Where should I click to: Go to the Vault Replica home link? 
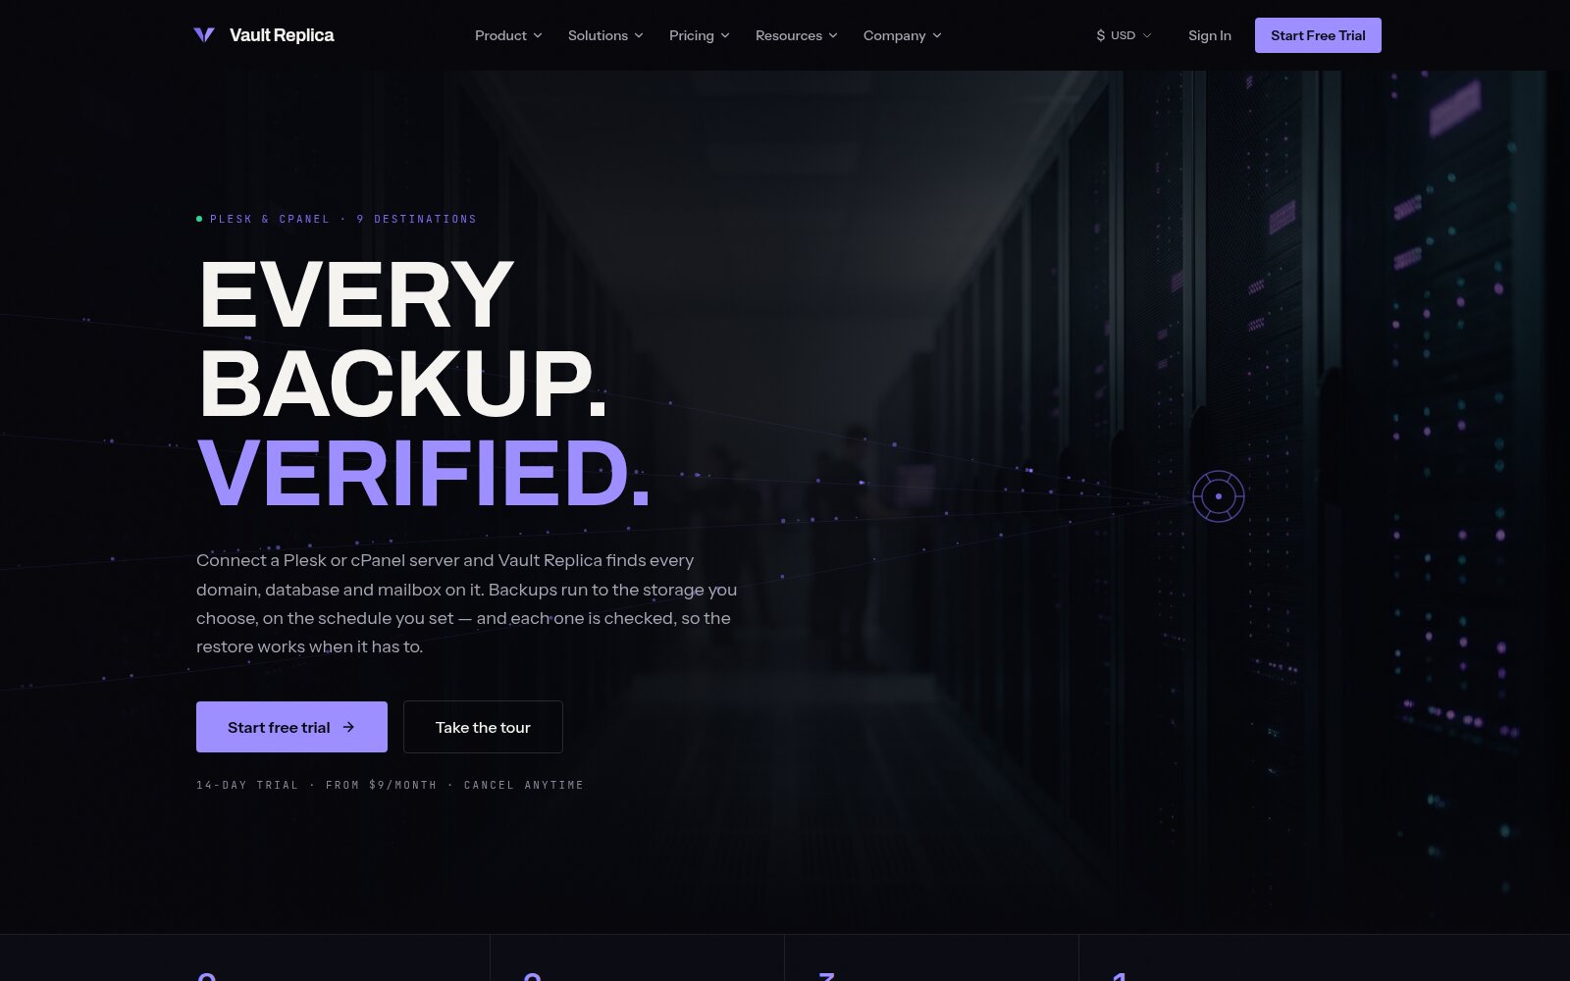click(264, 35)
